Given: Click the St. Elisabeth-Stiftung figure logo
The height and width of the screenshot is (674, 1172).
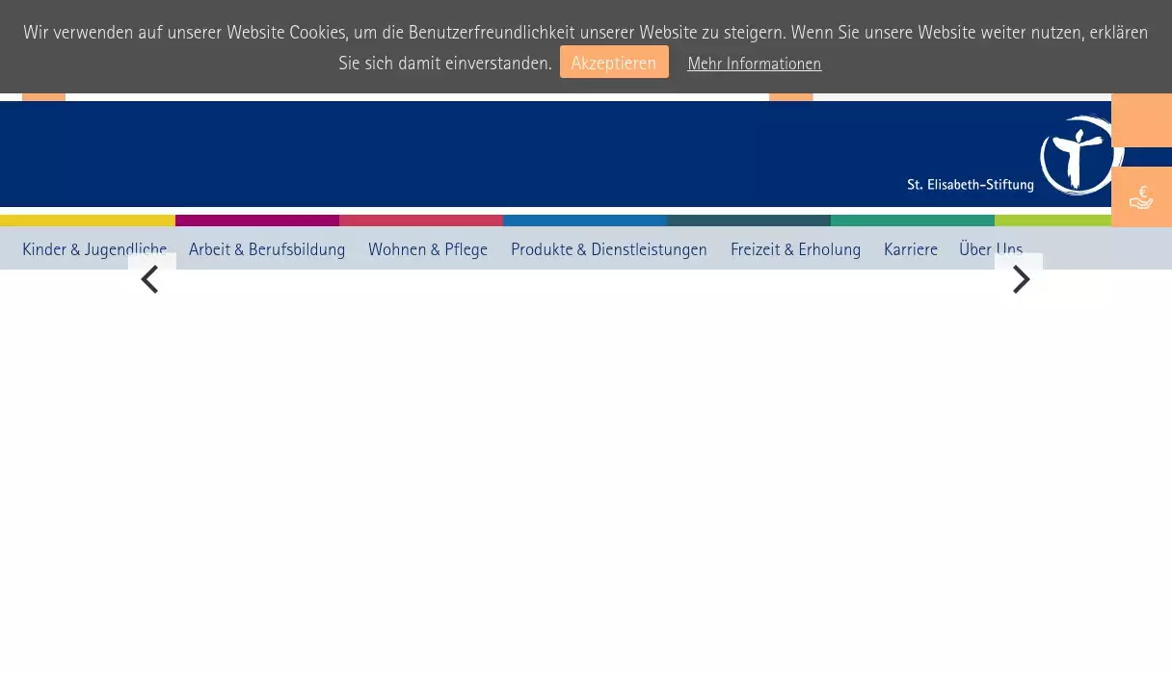Looking at the screenshot, I should point(1078,154).
